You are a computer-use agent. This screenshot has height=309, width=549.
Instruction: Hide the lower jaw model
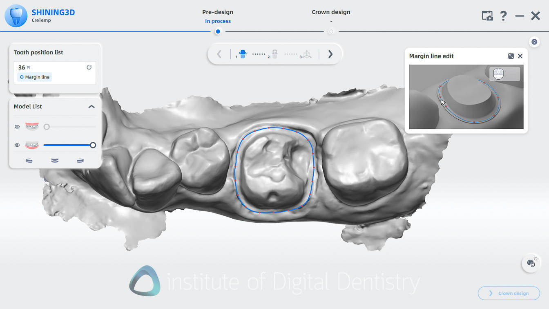pos(17,145)
